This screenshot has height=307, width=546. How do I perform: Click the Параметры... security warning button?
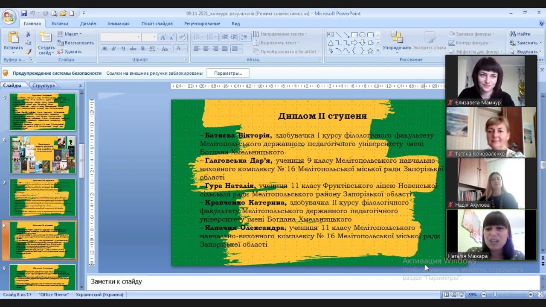pyautogui.click(x=228, y=73)
